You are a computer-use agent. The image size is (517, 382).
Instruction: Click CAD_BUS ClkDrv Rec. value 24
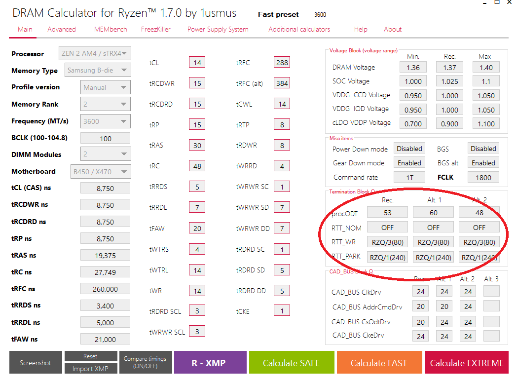coord(420,292)
